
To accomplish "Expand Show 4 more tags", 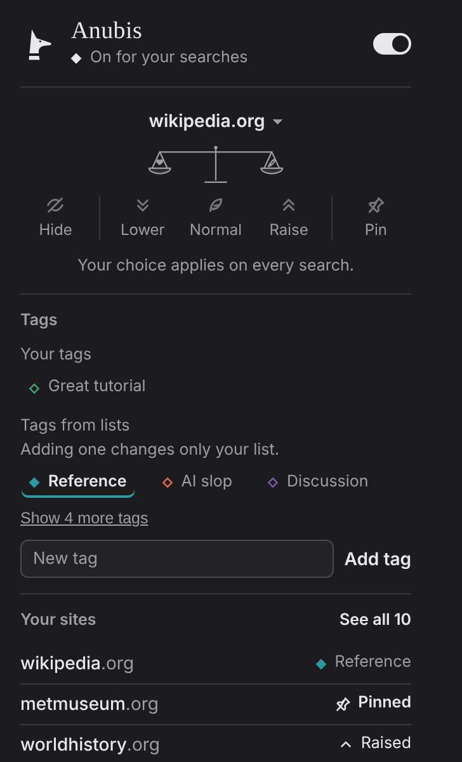I will (x=84, y=518).
